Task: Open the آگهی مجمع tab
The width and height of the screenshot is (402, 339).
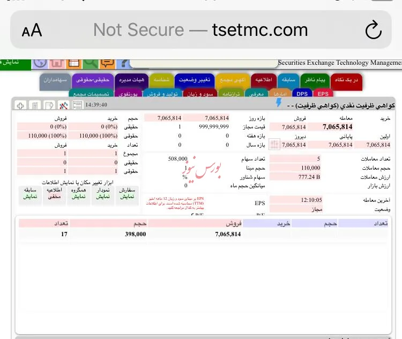Action: pyautogui.click(x=233, y=81)
